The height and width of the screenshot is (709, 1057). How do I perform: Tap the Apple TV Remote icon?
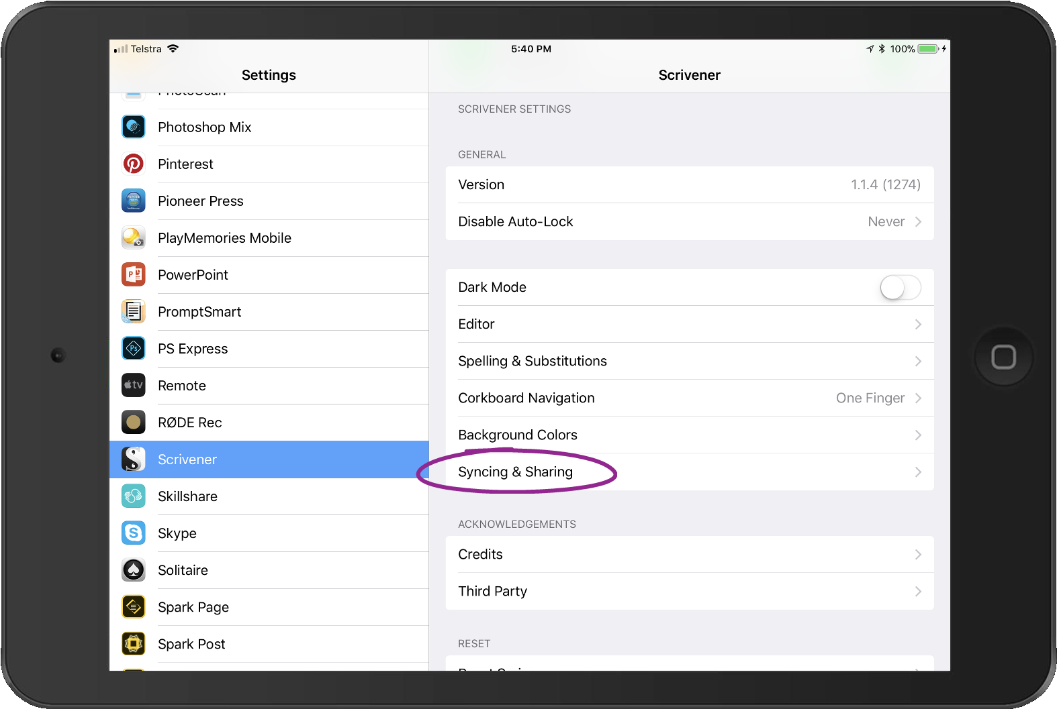click(134, 385)
